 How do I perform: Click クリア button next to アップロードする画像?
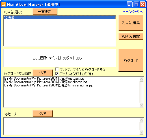43,73
